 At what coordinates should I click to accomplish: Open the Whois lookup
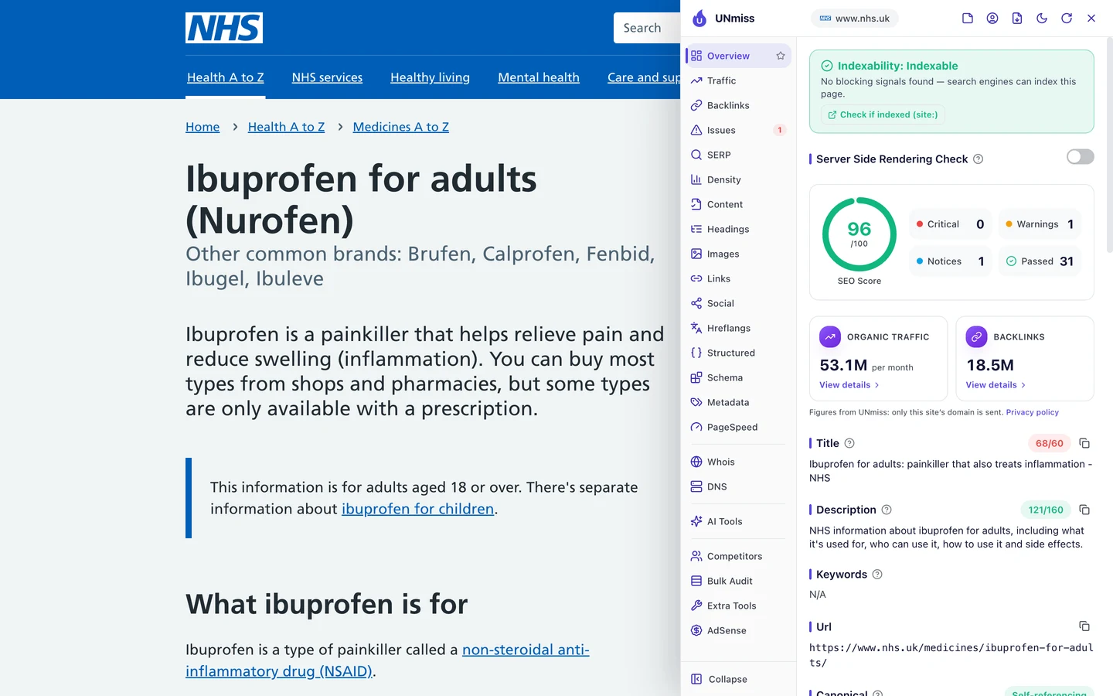pyautogui.click(x=738, y=462)
